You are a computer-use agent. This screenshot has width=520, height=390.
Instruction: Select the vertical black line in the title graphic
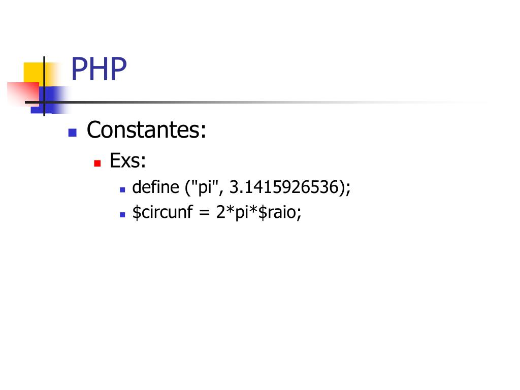tap(44, 86)
